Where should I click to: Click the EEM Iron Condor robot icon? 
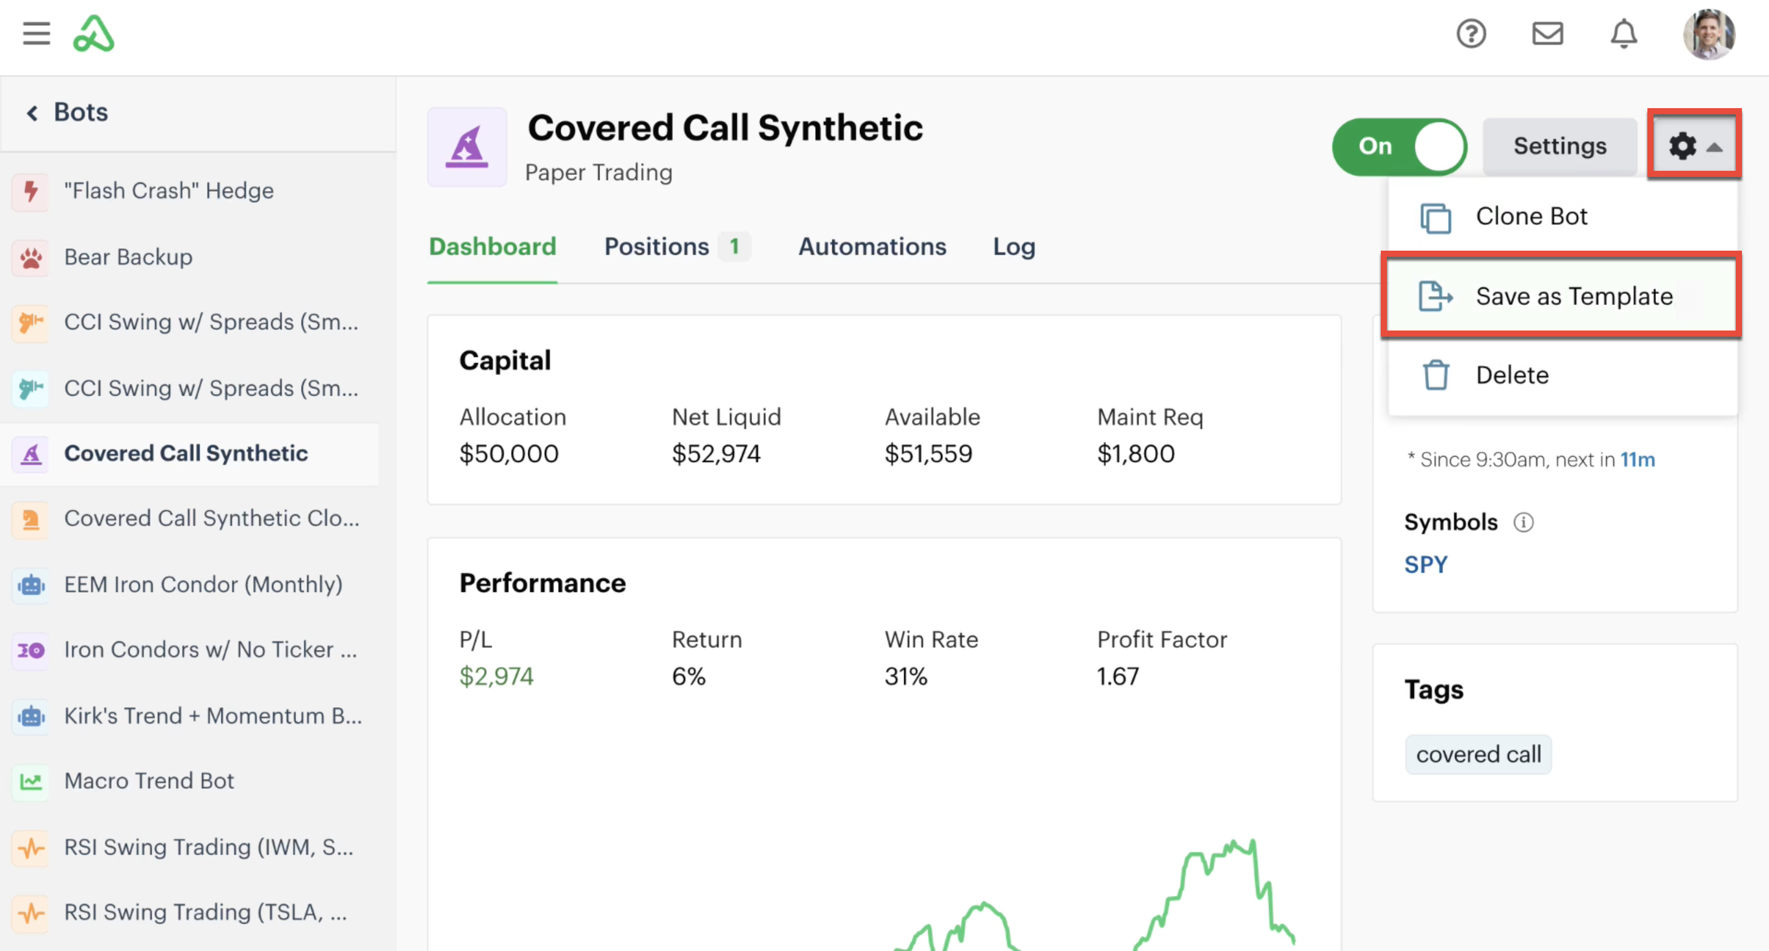click(x=31, y=585)
